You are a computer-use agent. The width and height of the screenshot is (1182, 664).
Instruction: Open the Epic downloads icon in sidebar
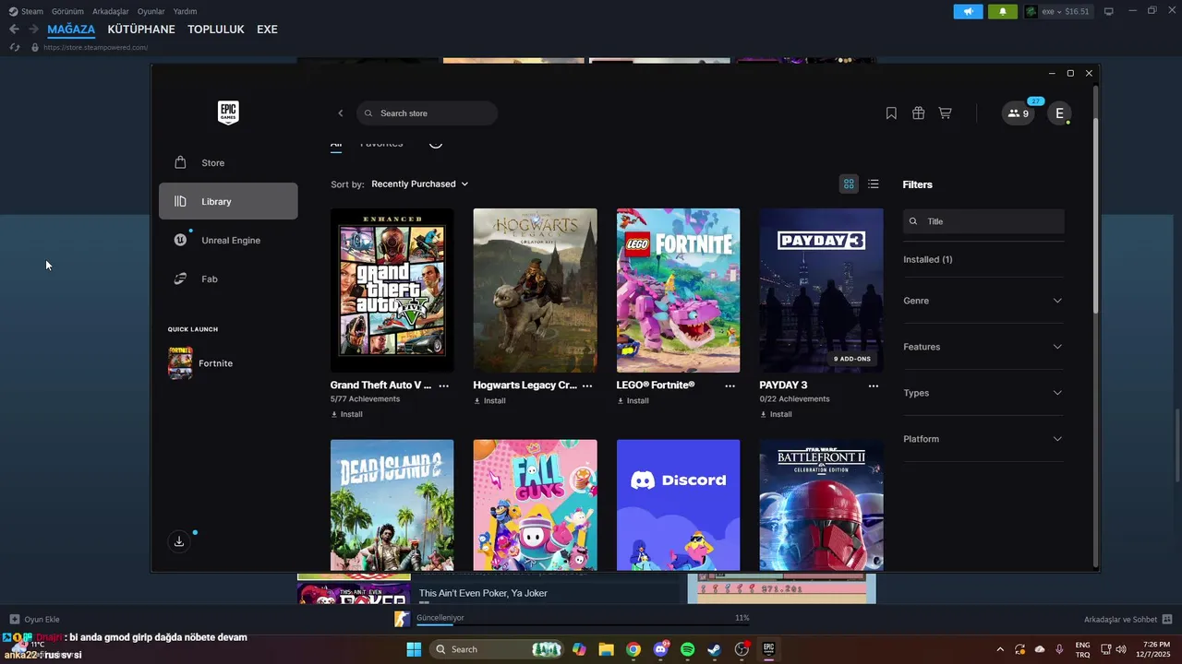[179, 541]
